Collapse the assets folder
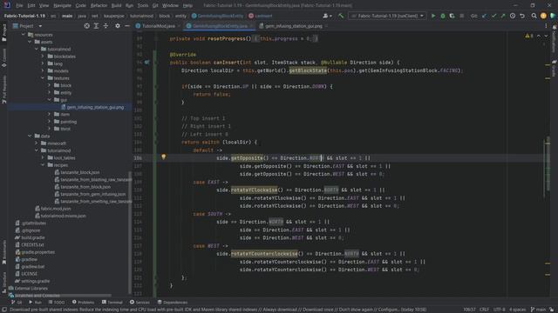Screen dimensions: 558x313 (30, 42)
